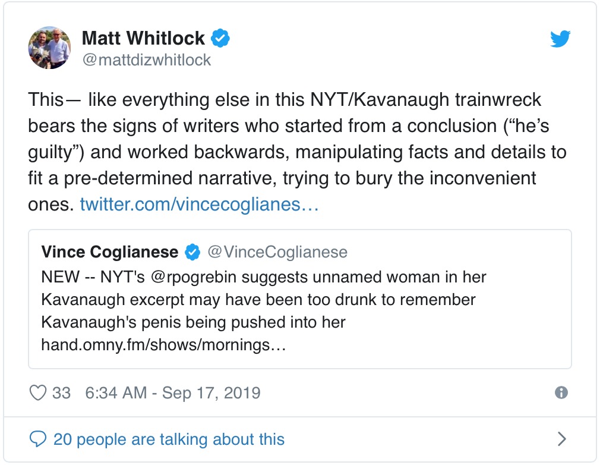Open the 6:34 AM - Sep 17, 2019 timestamp
This screenshot has width=603, height=465.
173,393
